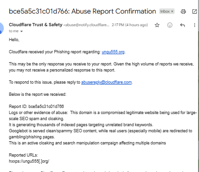The image size is (199, 172).
Task: Reply using the arrow icon
Action: click(183, 25)
